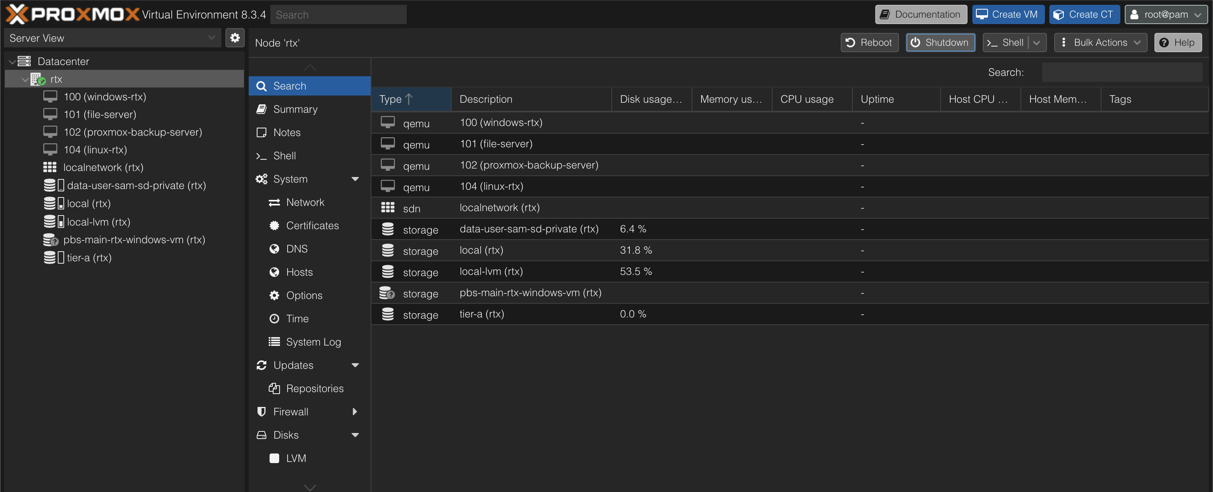1213x492 pixels.
Task: Open the Network settings
Action: [x=309, y=202]
